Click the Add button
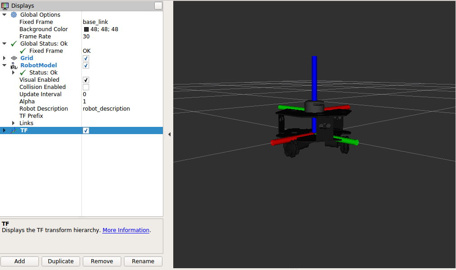This screenshot has width=456, height=270. pyautogui.click(x=19, y=261)
